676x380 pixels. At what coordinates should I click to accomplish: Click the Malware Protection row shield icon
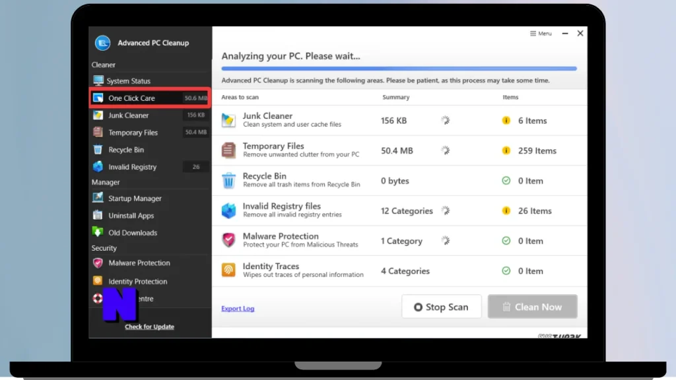coord(228,240)
